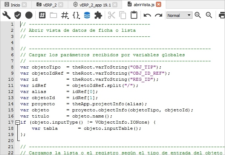Click the undo arrow icon
This screenshot has width=225, height=155.
pyautogui.click(x=147, y=15)
